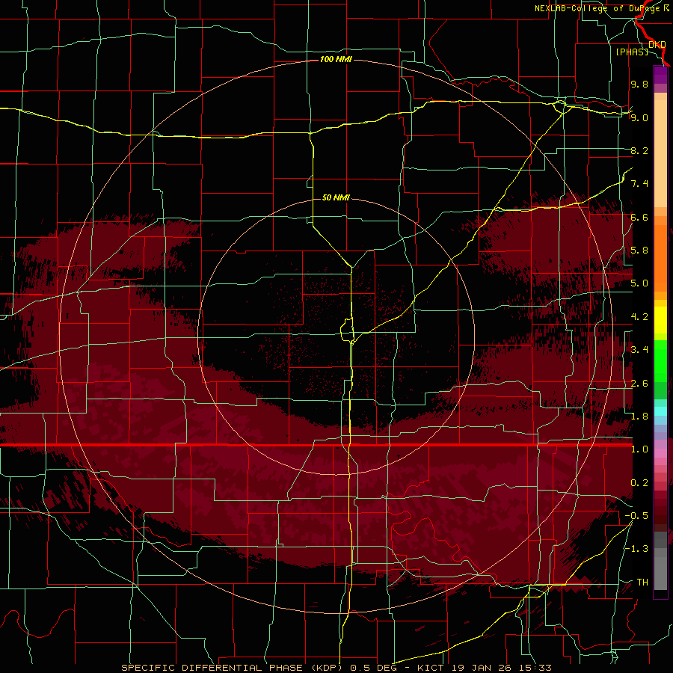Click the 1.8 value on color scale
This screenshot has width=673, height=673.
point(639,417)
